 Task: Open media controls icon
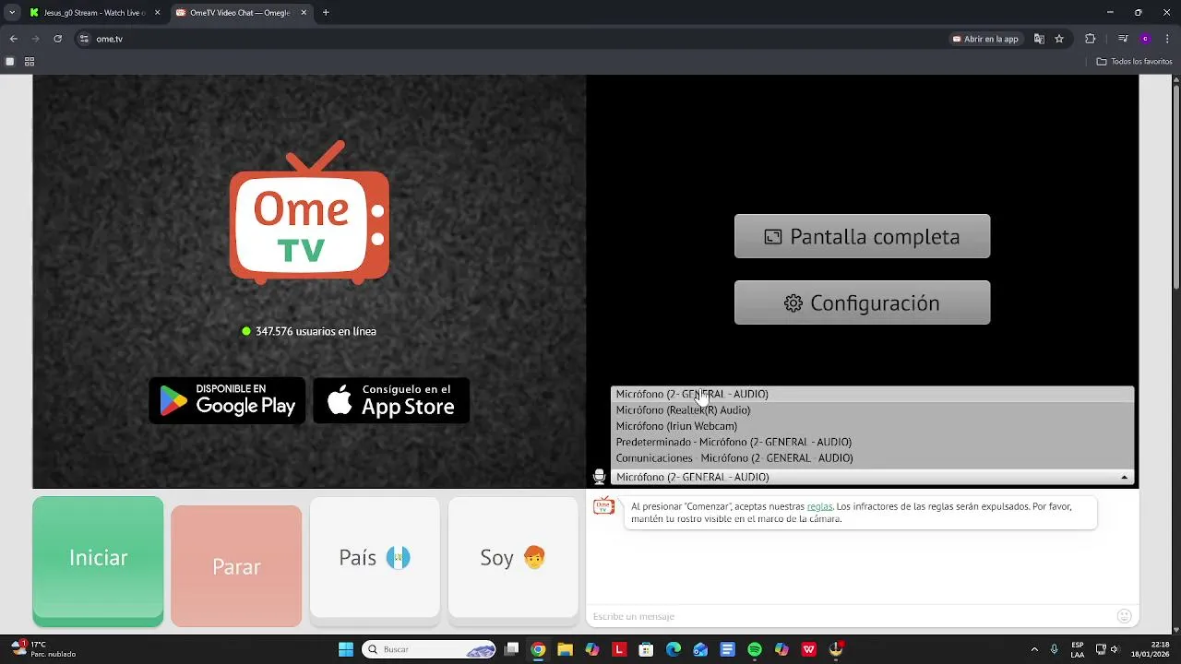pyautogui.click(x=1123, y=39)
